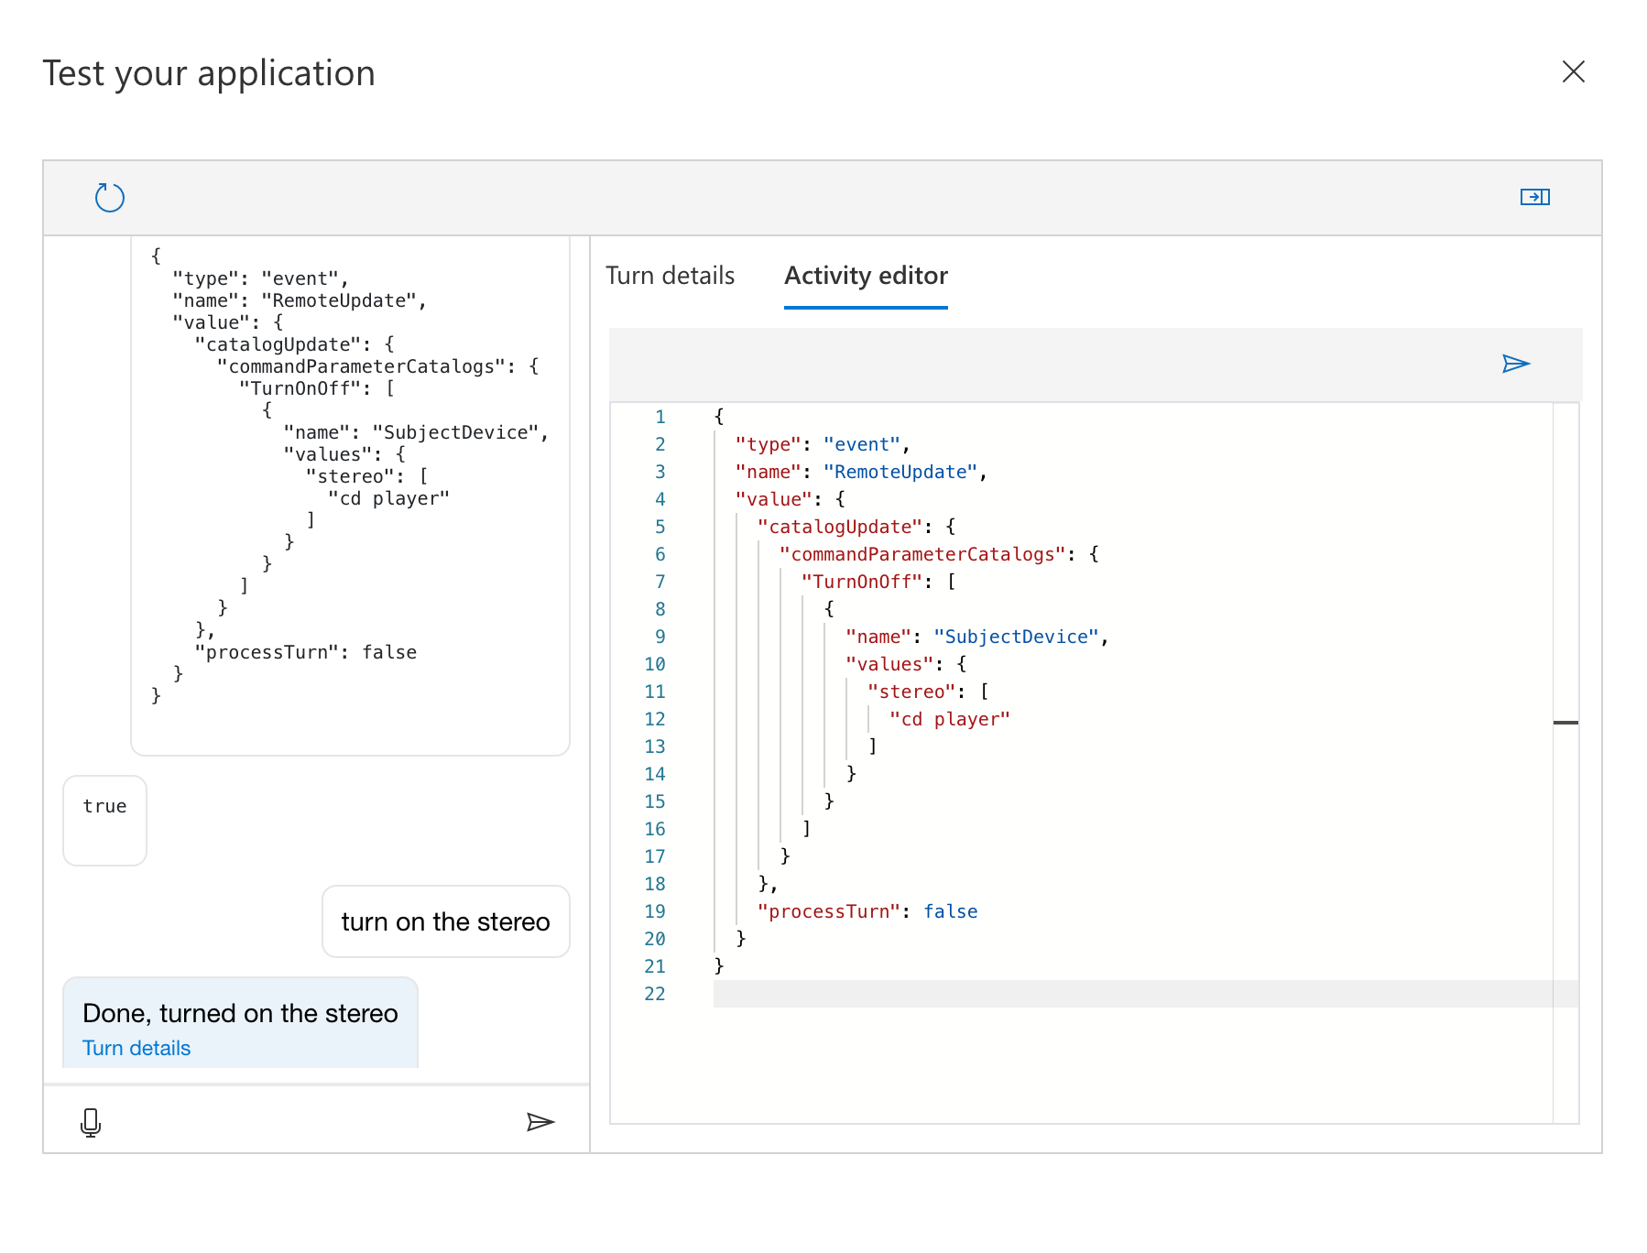Click "processTurn" key on editor line 19
The height and width of the screenshot is (1253, 1647).
829,911
